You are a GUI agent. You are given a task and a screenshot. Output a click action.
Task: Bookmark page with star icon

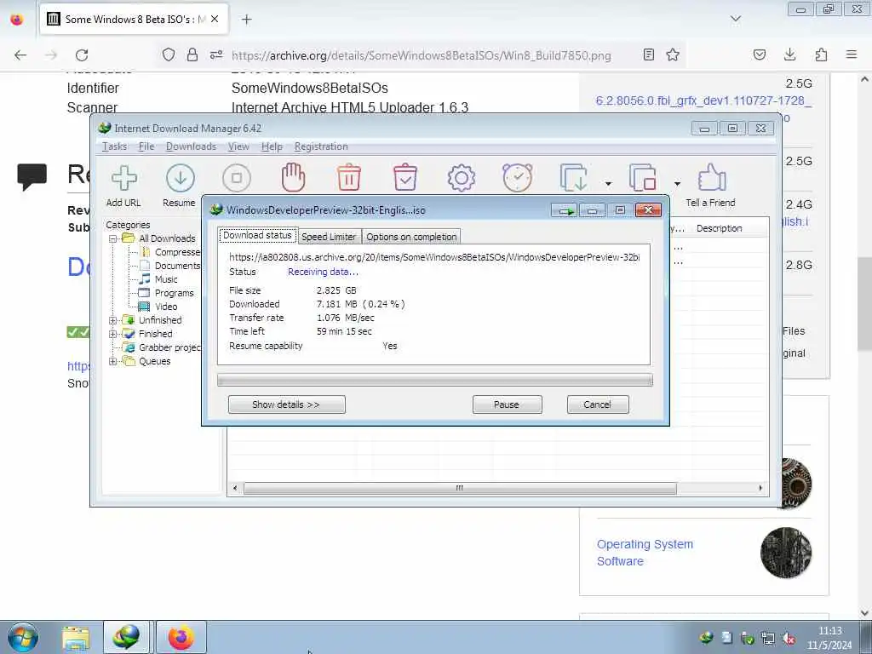click(x=673, y=54)
